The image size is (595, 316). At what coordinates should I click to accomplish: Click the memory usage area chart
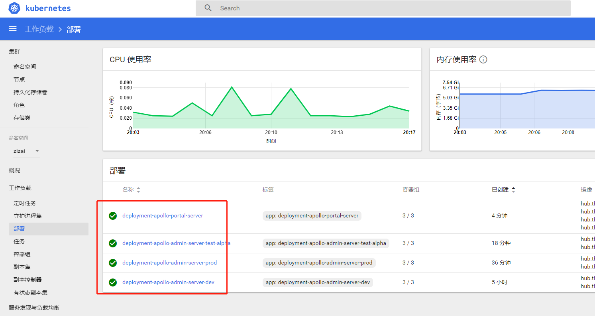pos(527,105)
